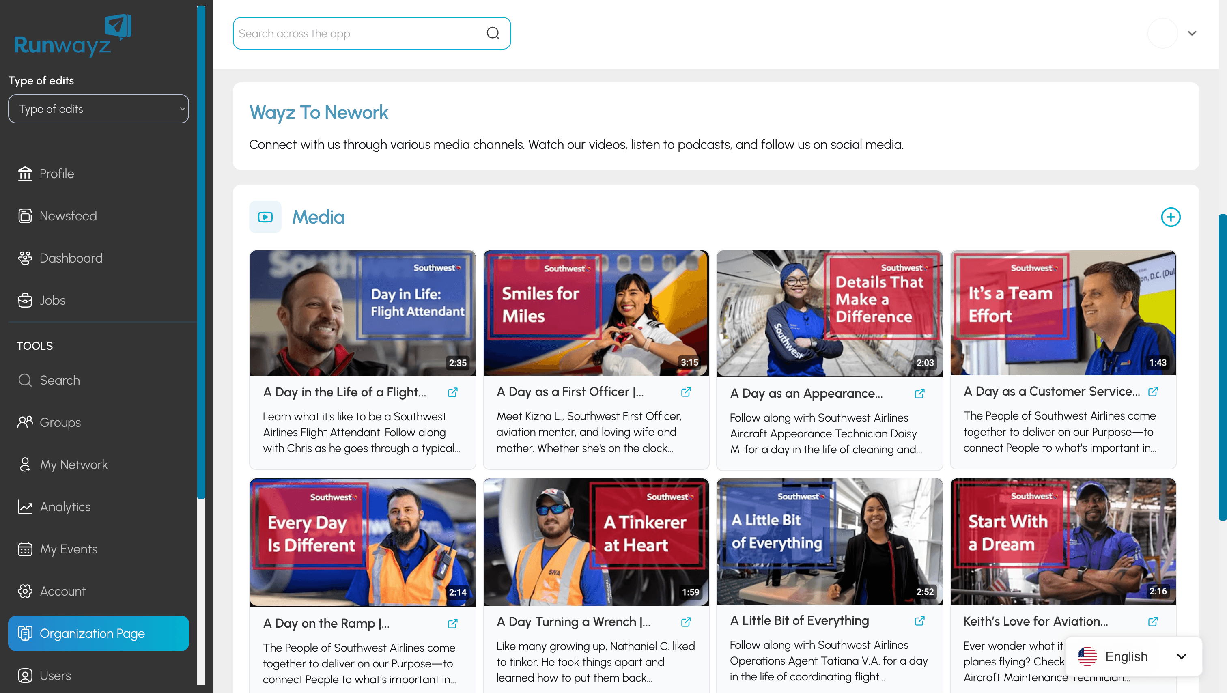Select the Organization Page menu item

click(x=99, y=633)
